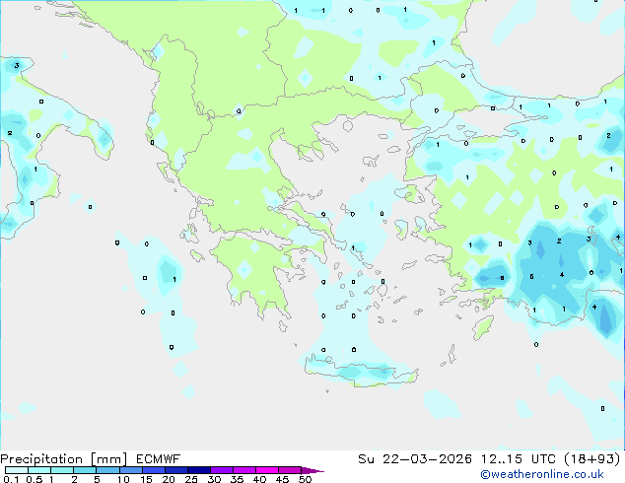Pick the 45–50 mm legend color box
The image size is (625, 483).
click(x=290, y=470)
